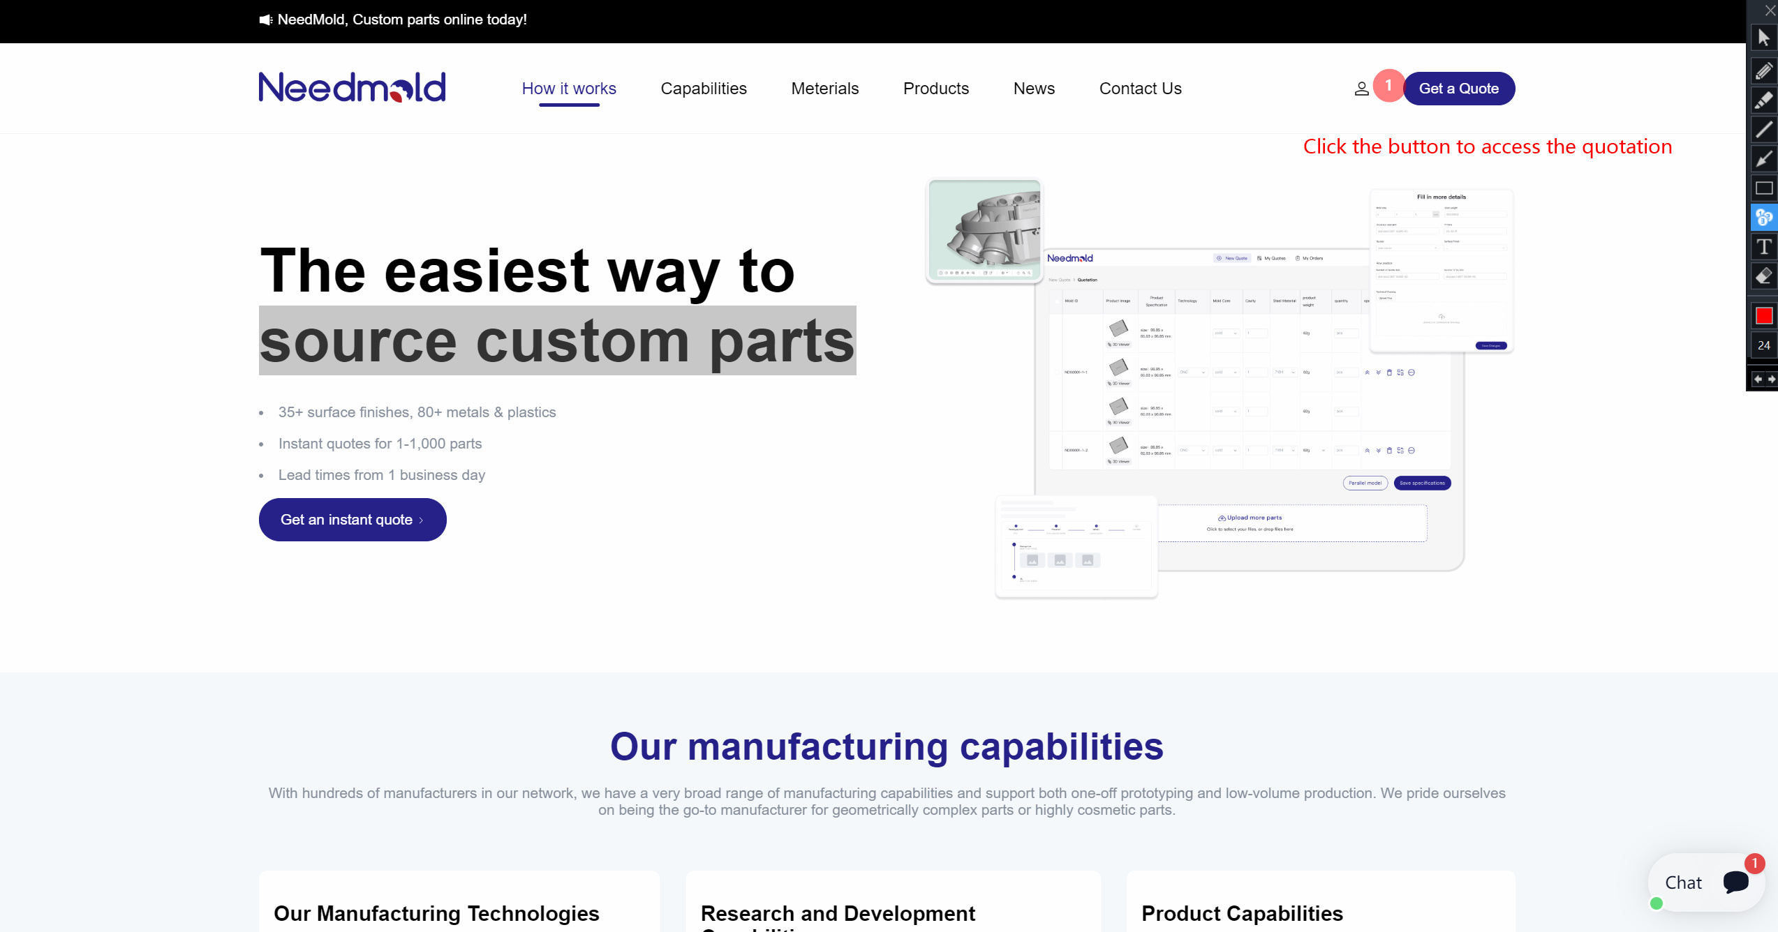Open the Contact Us menu item
This screenshot has width=1778, height=932.
(1141, 89)
